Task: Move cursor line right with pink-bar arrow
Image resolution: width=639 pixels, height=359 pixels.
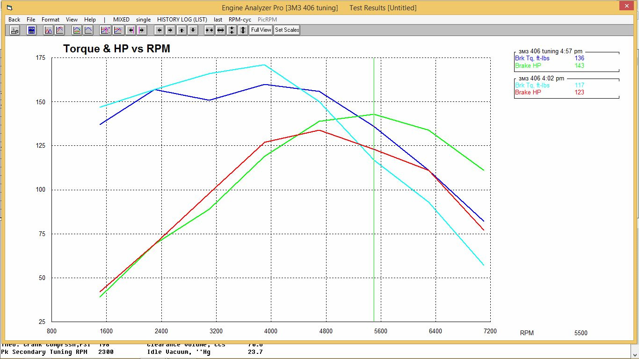Action: [141, 30]
